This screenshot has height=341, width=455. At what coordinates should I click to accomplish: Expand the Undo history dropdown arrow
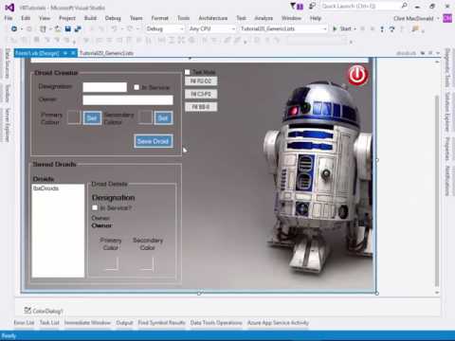pos(121,29)
